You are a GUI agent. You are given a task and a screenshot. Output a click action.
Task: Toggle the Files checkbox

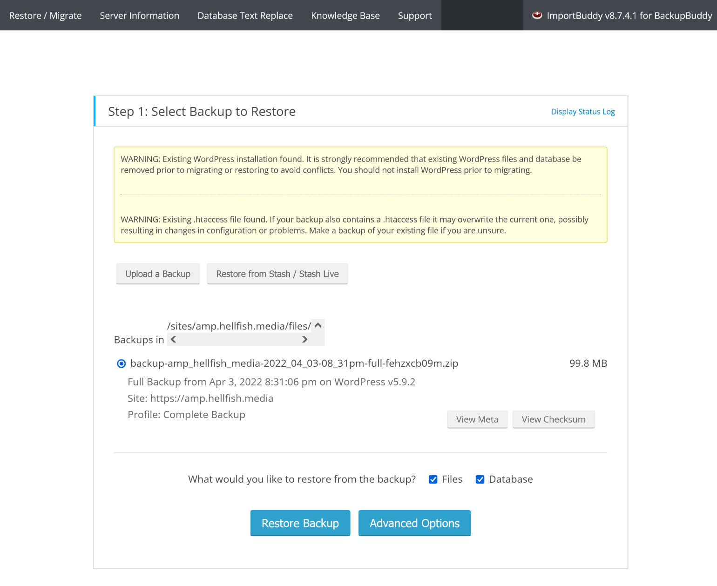(433, 479)
